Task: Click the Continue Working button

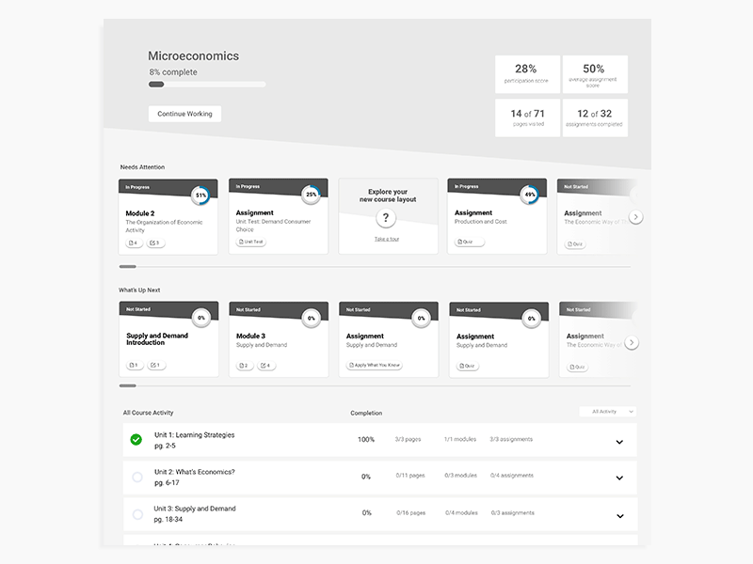Action: (x=184, y=114)
